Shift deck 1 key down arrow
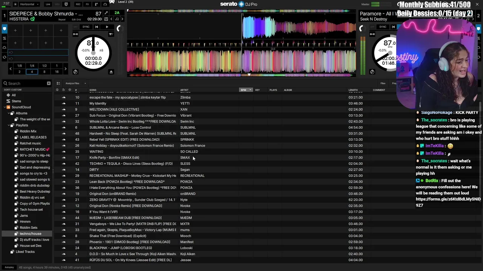This screenshot has height=271, width=483. 112,19
